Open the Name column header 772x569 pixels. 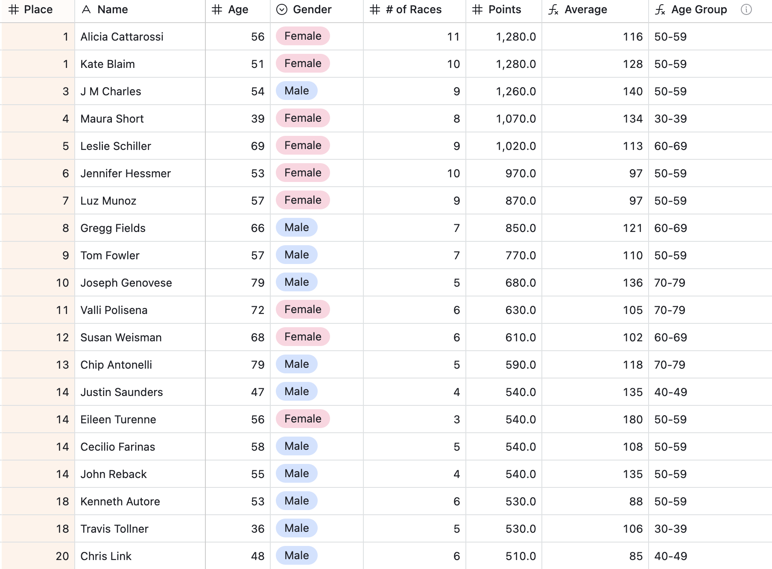pos(140,10)
